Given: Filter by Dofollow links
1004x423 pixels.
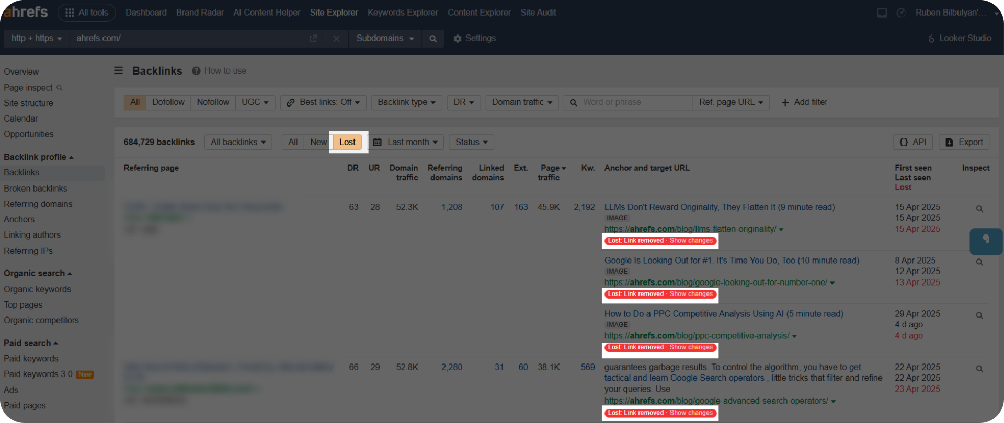Looking at the screenshot, I should [x=168, y=102].
